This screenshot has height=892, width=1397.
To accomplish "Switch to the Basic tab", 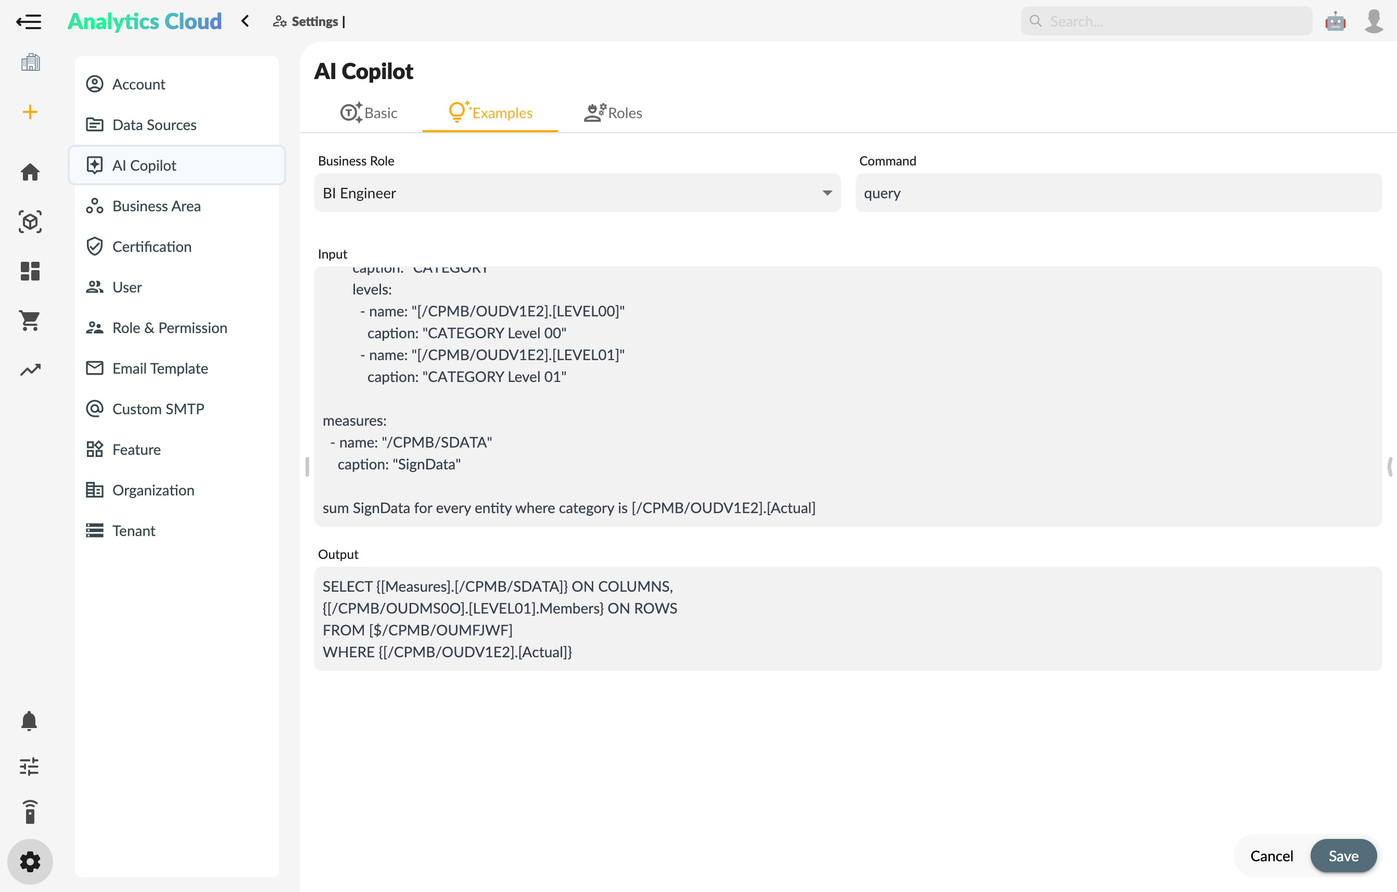I will (x=369, y=112).
